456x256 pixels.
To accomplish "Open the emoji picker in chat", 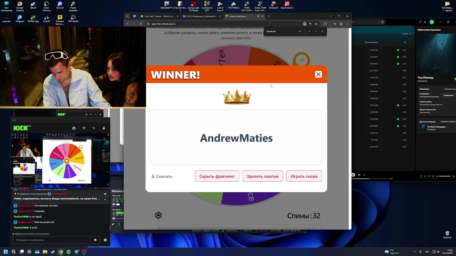I will tap(95, 240).
